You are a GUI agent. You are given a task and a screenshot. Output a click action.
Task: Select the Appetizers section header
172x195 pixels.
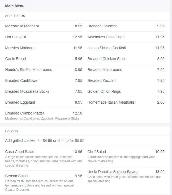pos(15,16)
